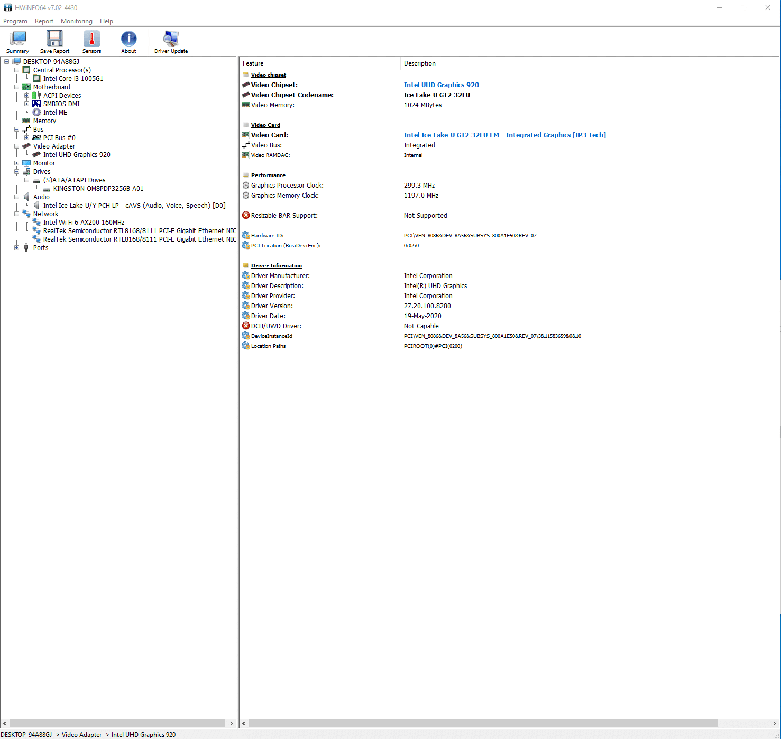Click the Intel ME tree icon
This screenshot has height=739, width=781.
(36, 113)
